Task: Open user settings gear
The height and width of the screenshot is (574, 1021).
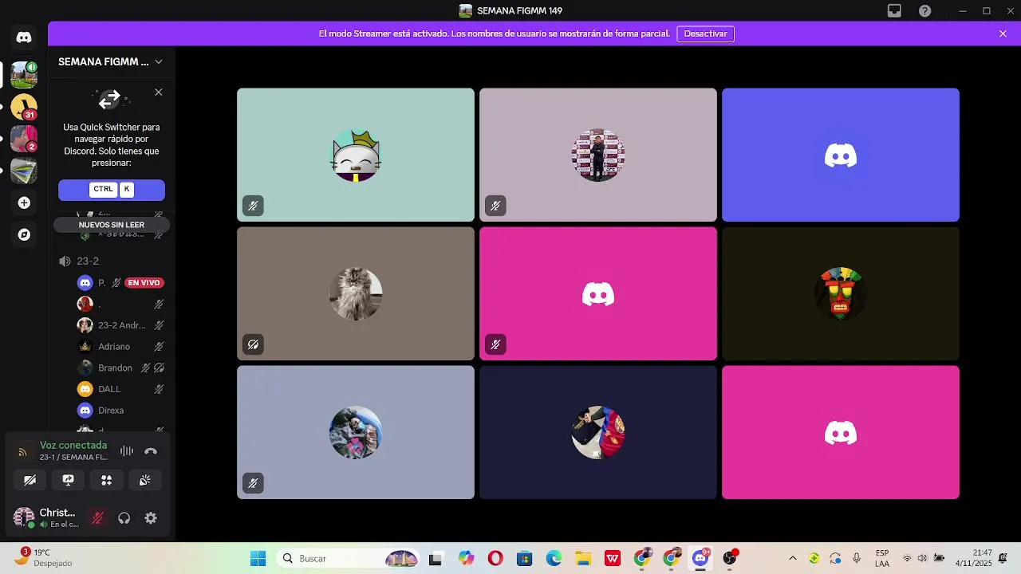Action: coord(151,518)
